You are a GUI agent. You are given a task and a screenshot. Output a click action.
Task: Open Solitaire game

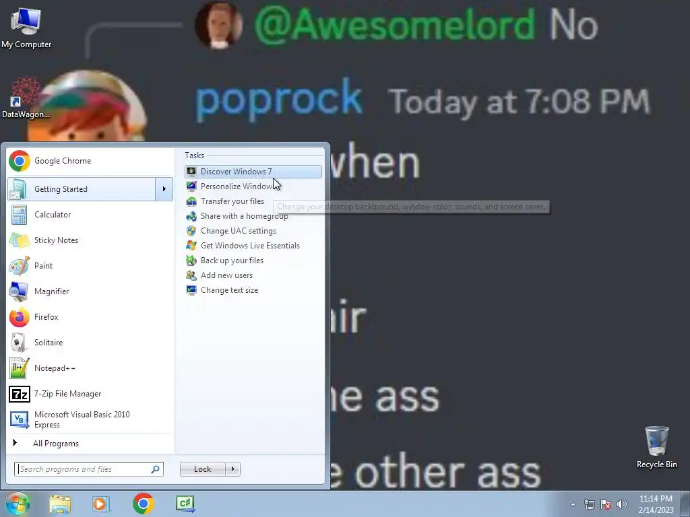pos(90,343)
